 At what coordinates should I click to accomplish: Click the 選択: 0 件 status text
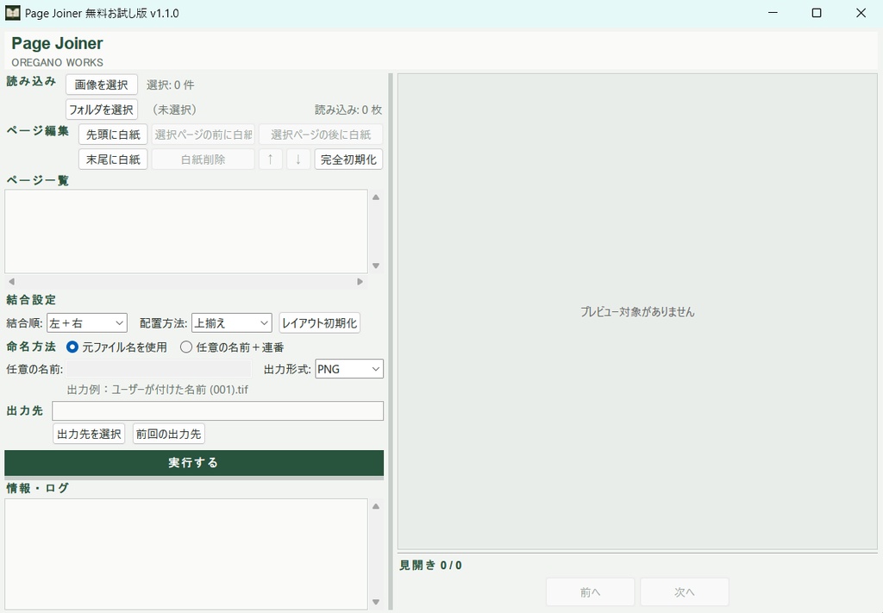pyautogui.click(x=170, y=85)
